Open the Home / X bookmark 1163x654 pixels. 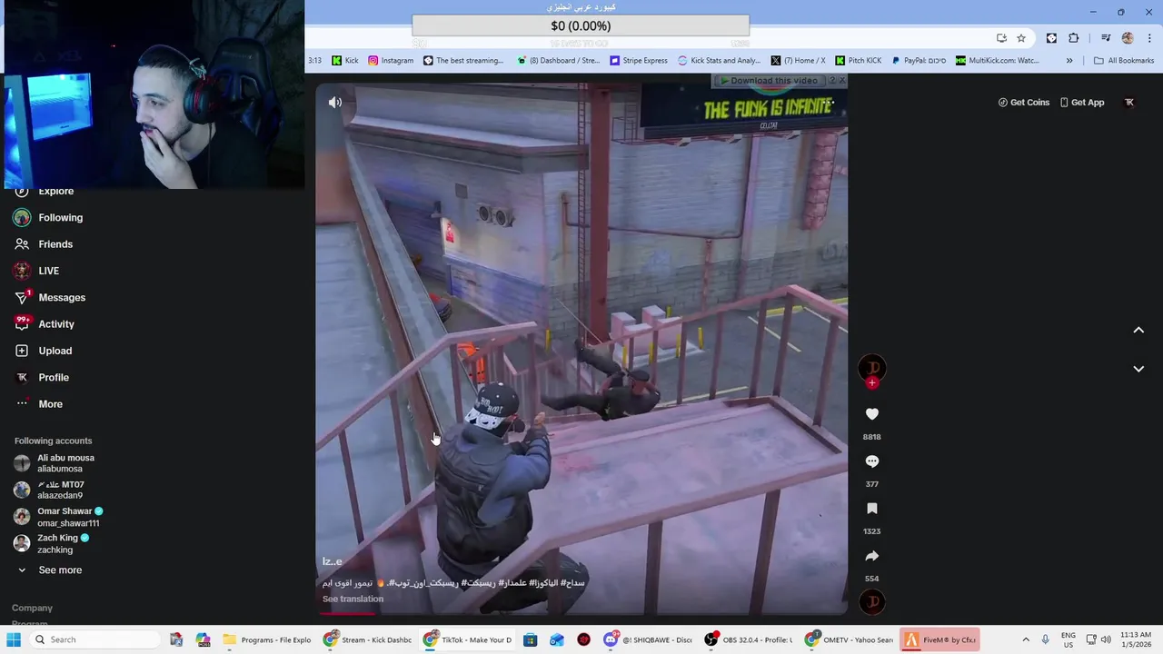tap(798, 61)
